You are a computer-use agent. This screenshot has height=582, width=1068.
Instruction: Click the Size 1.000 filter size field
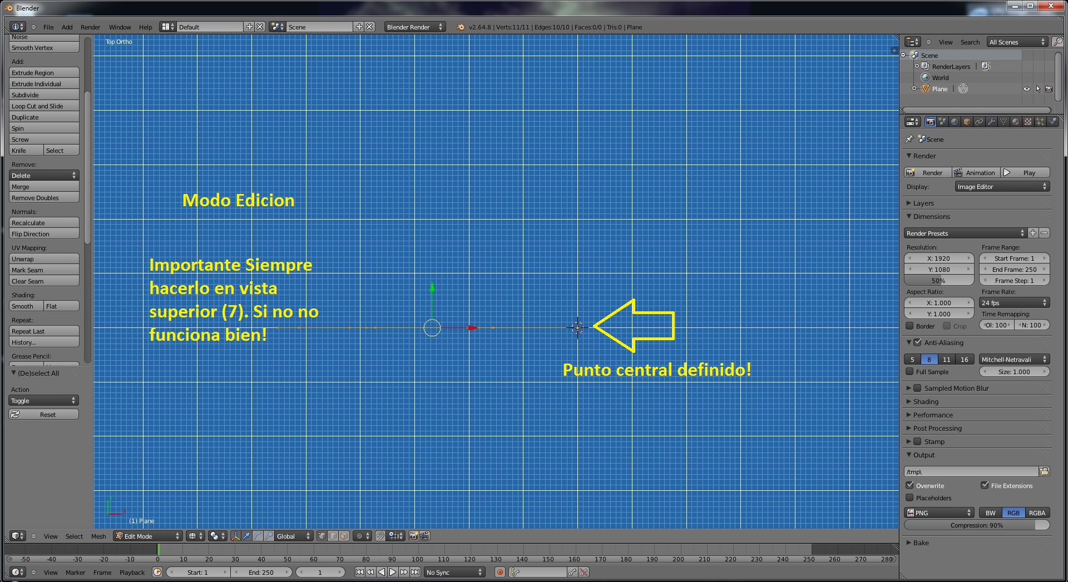(x=1014, y=371)
